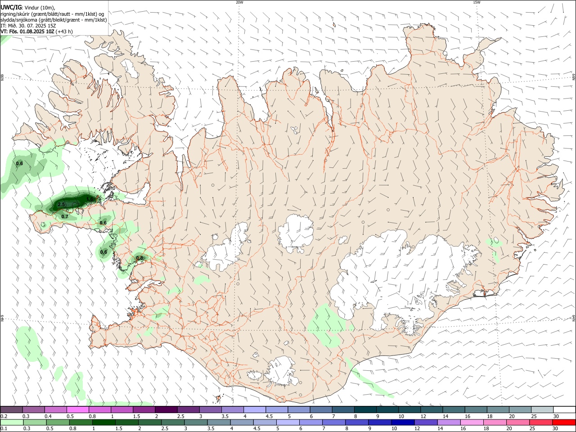576x432 pixels.
Task: Click the 15W longitude label
Action: coord(477,2)
